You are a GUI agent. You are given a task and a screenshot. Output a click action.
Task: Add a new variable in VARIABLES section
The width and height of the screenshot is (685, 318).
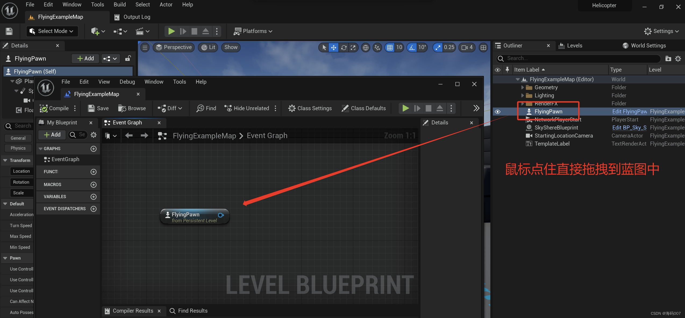pyautogui.click(x=94, y=197)
